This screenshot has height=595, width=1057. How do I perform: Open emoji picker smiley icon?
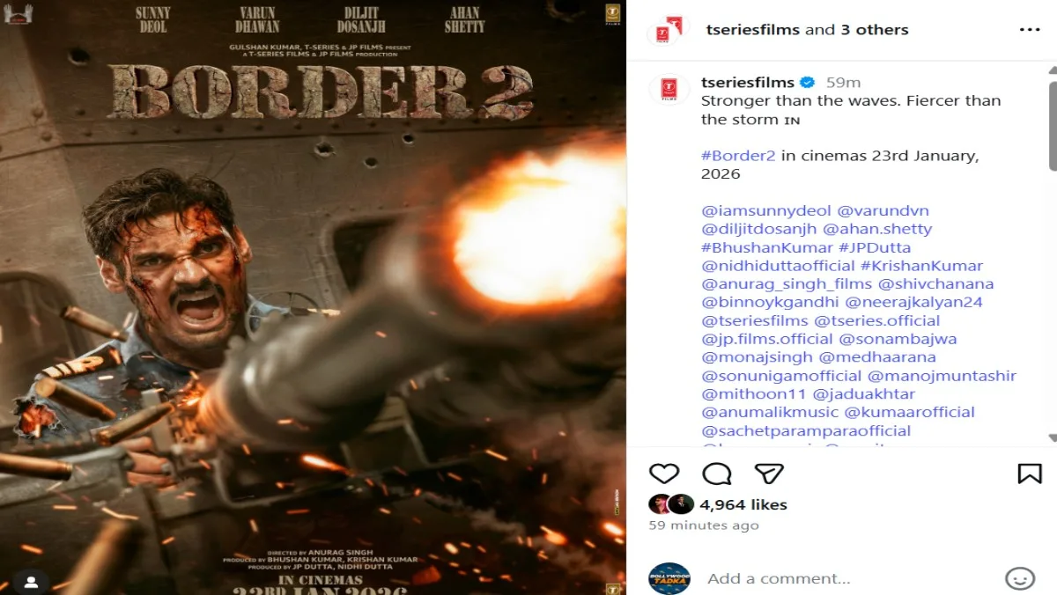coord(1020,578)
